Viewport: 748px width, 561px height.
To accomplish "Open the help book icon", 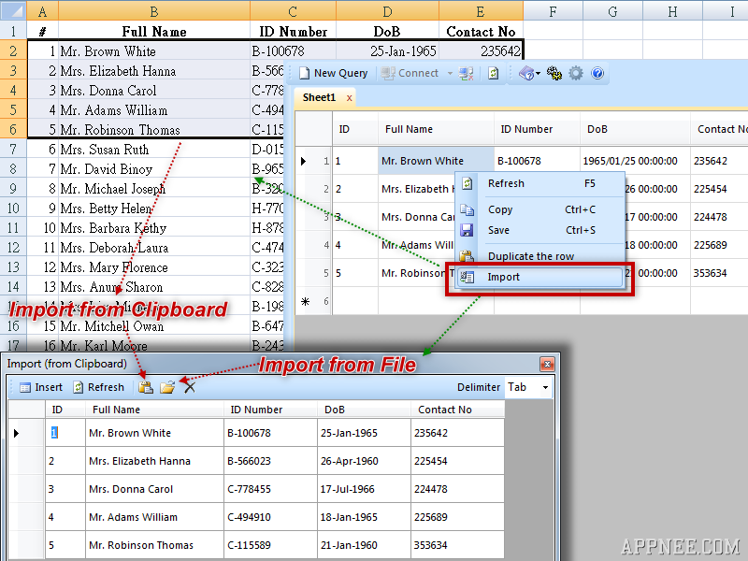I will point(526,74).
